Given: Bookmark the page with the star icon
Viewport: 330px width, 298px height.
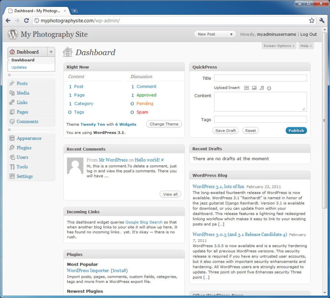Looking at the screenshot, I should click(x=311, y=20).
